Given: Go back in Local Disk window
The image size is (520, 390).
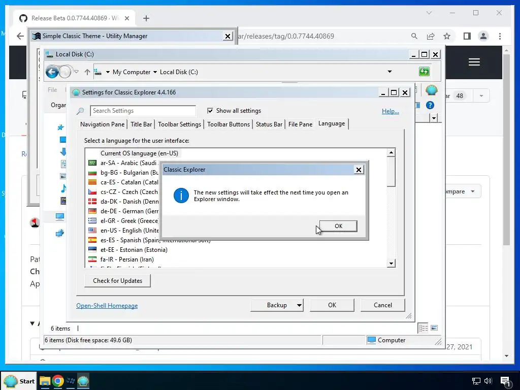Looking at the screenshot, I should point(52,72).
